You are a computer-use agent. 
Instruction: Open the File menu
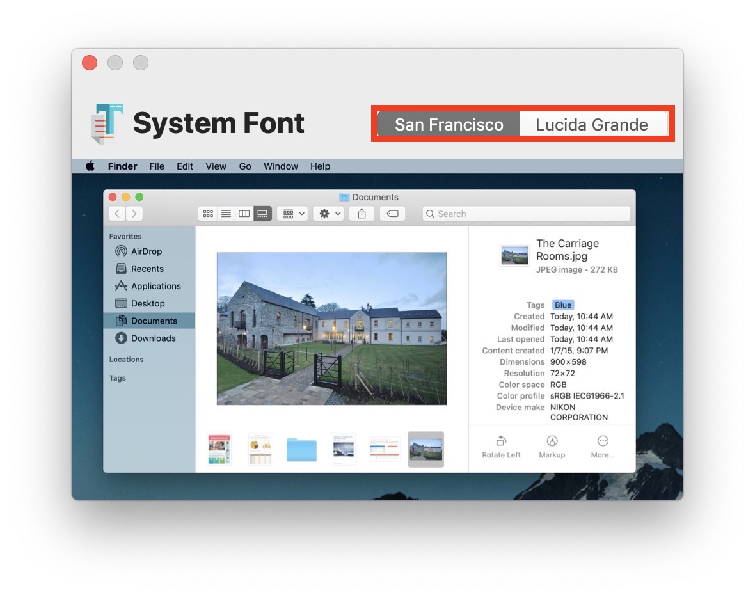157,166
